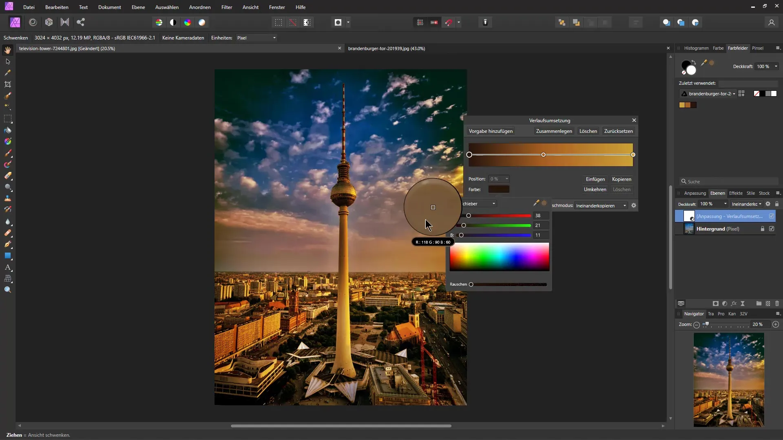The width and height of the screenshot is (783, 440).
Task: Open the Auswählen menu
Action: [x=167, y=7]
